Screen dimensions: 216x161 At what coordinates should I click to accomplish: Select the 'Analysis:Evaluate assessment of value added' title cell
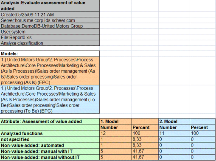click(50, 6)
